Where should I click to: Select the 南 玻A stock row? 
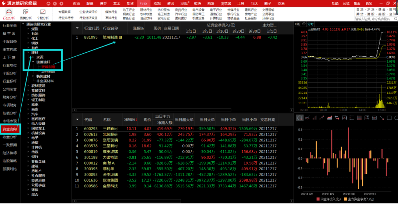point(175,163)
